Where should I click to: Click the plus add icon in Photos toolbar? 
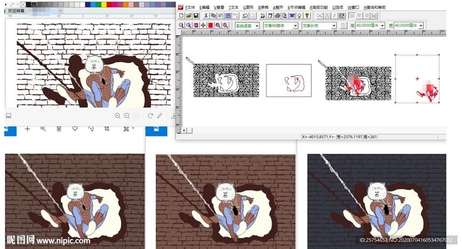(28, 129)
